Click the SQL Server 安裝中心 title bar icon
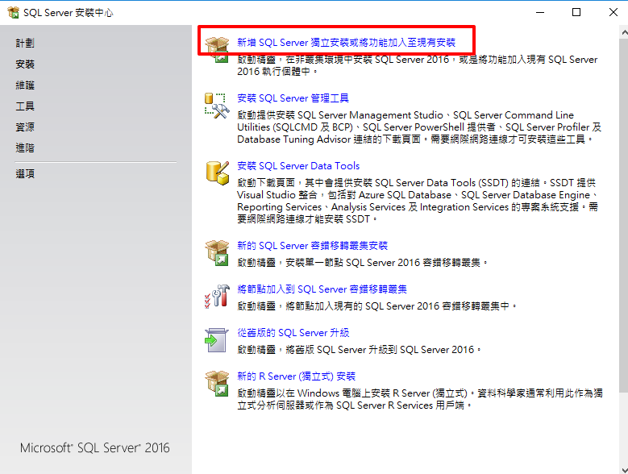Image resolution: width=628 pixels, height=474 pixels. 13,12
